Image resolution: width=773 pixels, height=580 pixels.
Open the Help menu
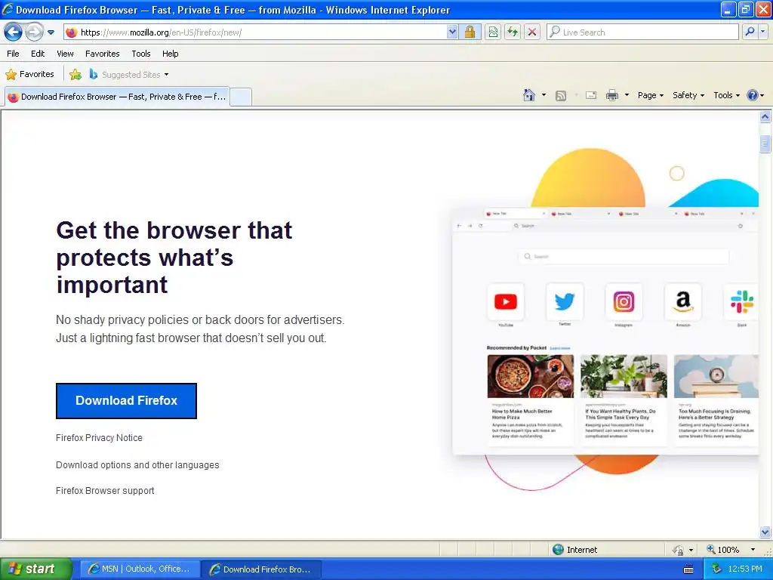[x=170, y=54]
